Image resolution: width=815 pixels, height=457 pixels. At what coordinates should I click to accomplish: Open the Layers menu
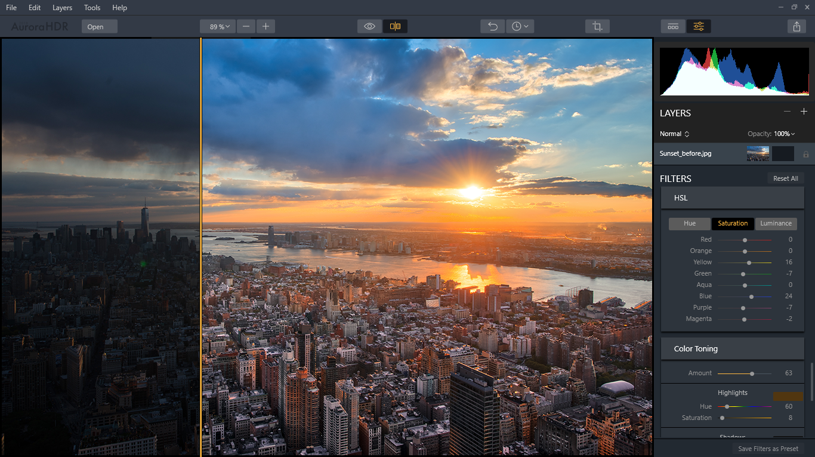click(62, 8)
